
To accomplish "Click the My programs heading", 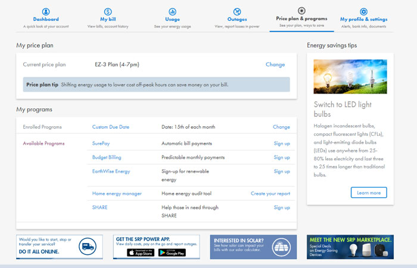I will coord(35,110).
